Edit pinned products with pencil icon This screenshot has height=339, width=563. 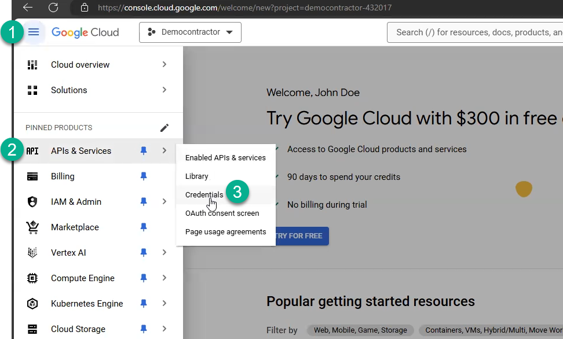coord(164,128)
